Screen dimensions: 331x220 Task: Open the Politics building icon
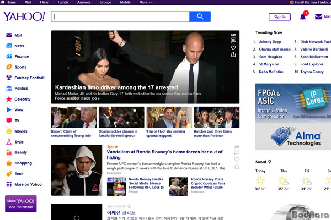click(9, 88)
